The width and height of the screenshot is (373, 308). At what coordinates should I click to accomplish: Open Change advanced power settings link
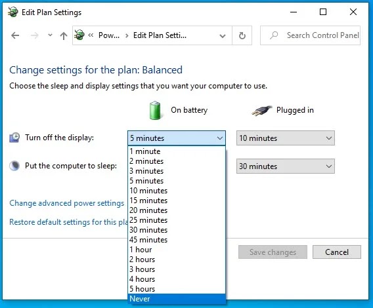66,203
